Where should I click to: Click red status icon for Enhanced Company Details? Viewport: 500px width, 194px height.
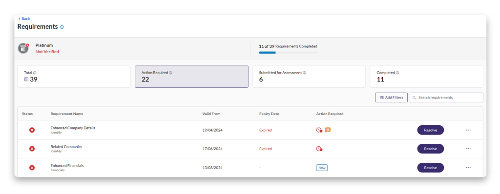32,130
